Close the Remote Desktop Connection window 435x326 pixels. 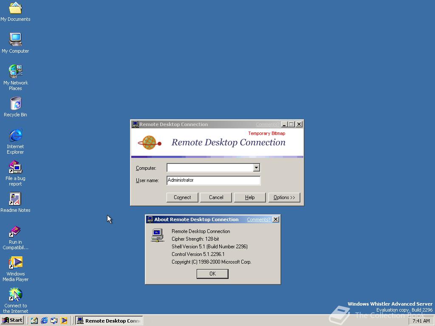click(x=299, y=124)
